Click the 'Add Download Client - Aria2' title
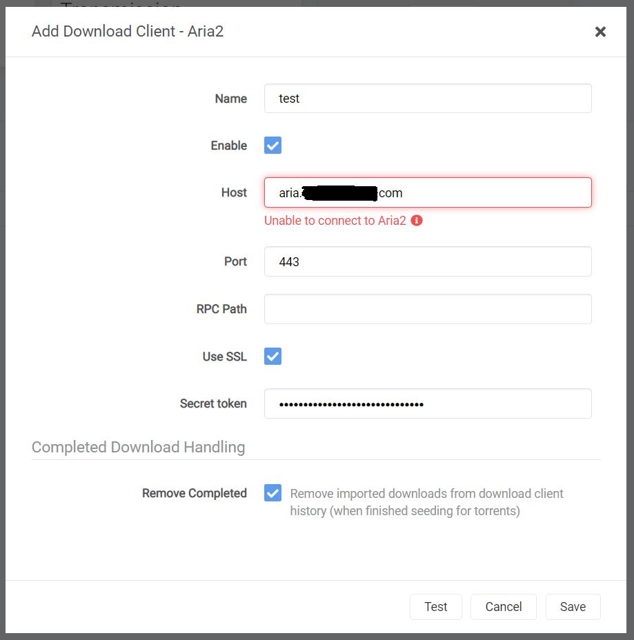 point(127,32)
